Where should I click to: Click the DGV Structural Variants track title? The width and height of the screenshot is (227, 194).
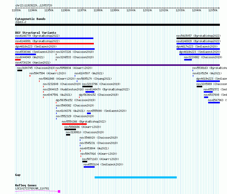pyautogui.click(x=36, y=33)
